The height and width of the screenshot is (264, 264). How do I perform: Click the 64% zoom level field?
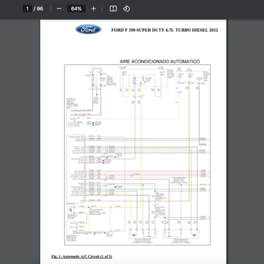[x=76, y=8]
